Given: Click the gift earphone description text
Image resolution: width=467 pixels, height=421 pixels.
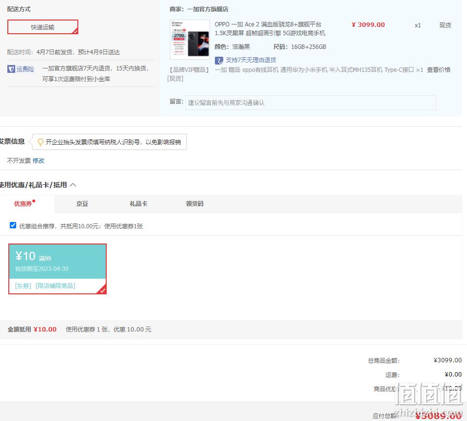Looking at the screenshot, I should (x=319, y=70).
